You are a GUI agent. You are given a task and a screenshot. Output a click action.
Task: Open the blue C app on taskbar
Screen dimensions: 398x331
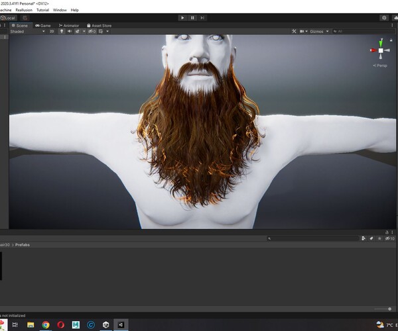pyautogui.click(x=91, y=324)
